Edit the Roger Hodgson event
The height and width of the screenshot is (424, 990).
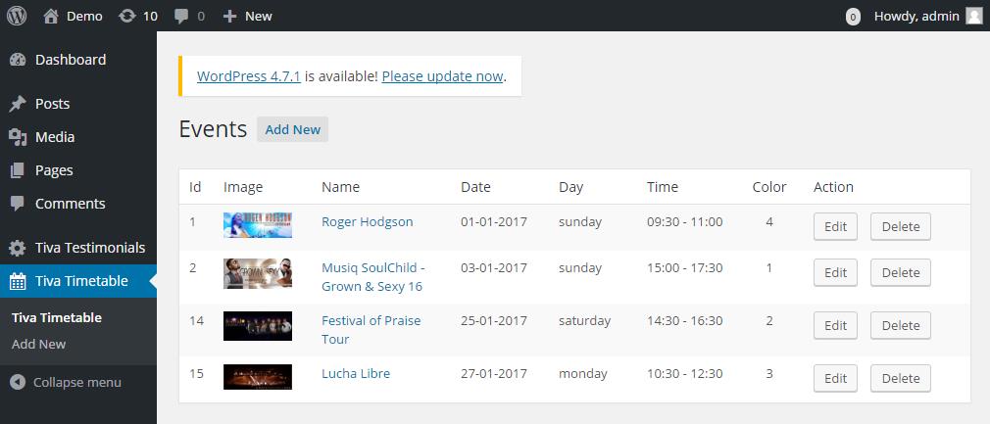(835, 226)
